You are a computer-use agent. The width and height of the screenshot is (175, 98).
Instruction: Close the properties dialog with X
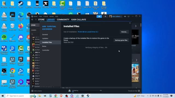tap(130, 23)
